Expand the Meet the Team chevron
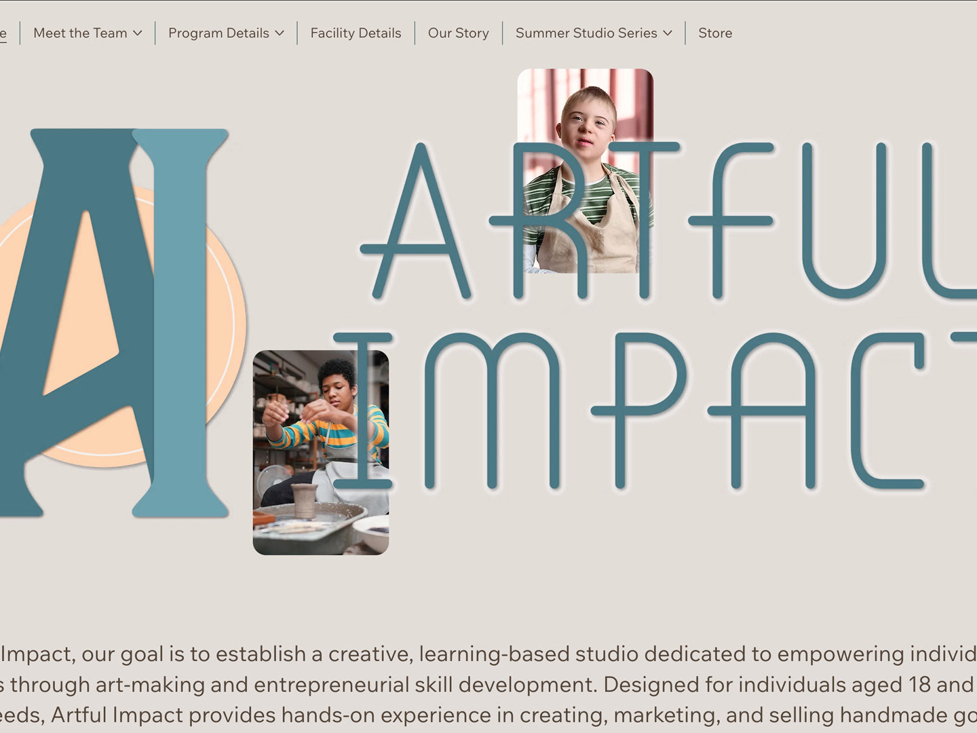977x733 pixels. click(137, 33)
